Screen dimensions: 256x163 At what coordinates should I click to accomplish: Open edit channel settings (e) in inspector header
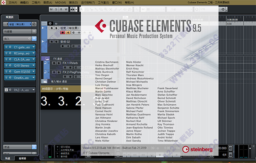click(x=34, y=24)
